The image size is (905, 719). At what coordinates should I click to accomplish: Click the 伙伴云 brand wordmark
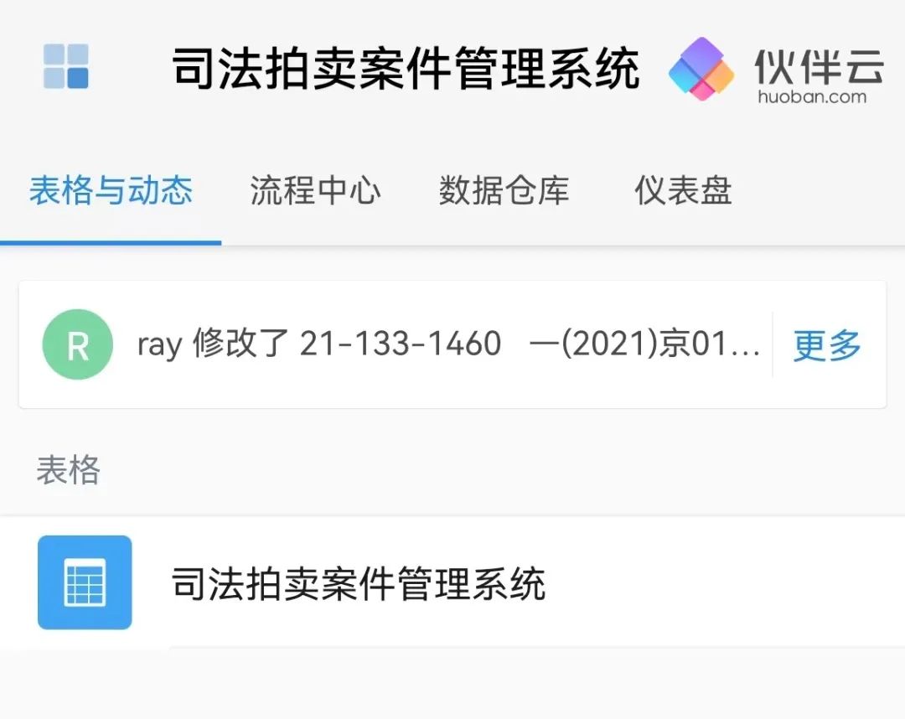tap(819, 63)
